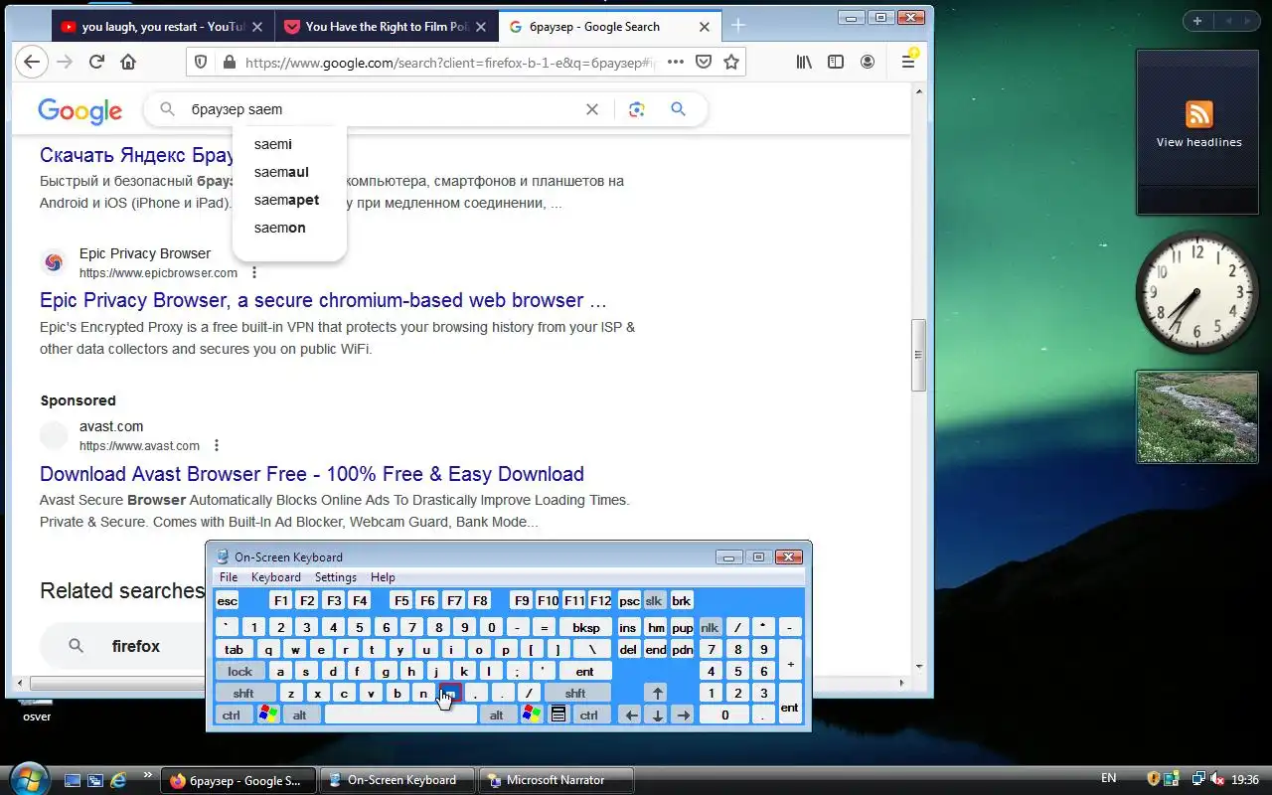Launch Internet Explorer from Quick Launch

click(x=119, y=780)
